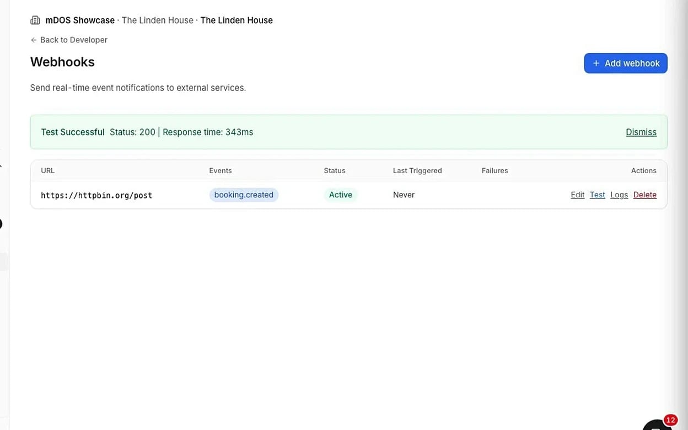Edit the httpbin.org webhook
Screen dimensions: 688x430
(578, 195)
